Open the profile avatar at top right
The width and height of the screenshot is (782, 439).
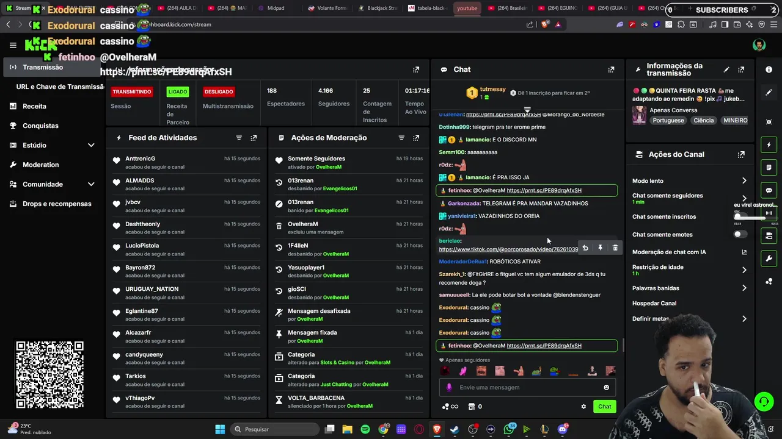[759, 45]
